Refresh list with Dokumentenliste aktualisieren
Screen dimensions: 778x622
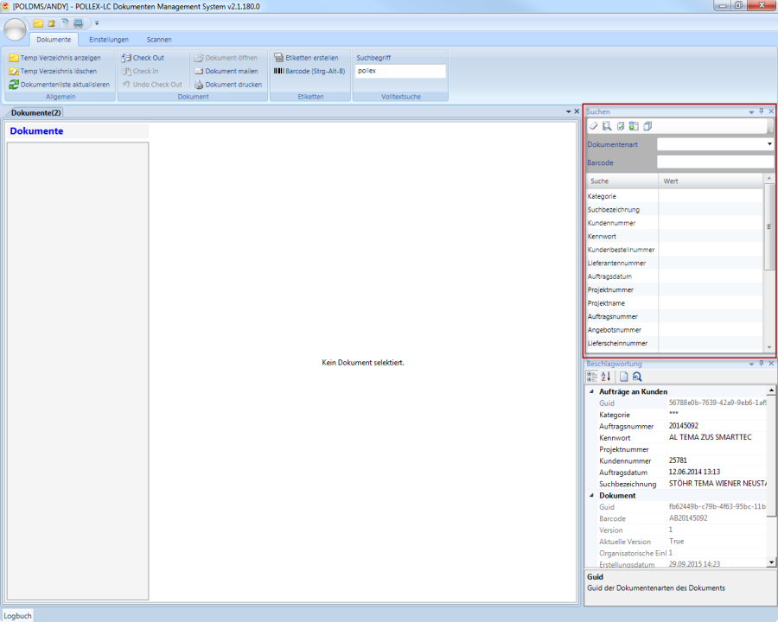pyautogui.click(x=59, y=85)
